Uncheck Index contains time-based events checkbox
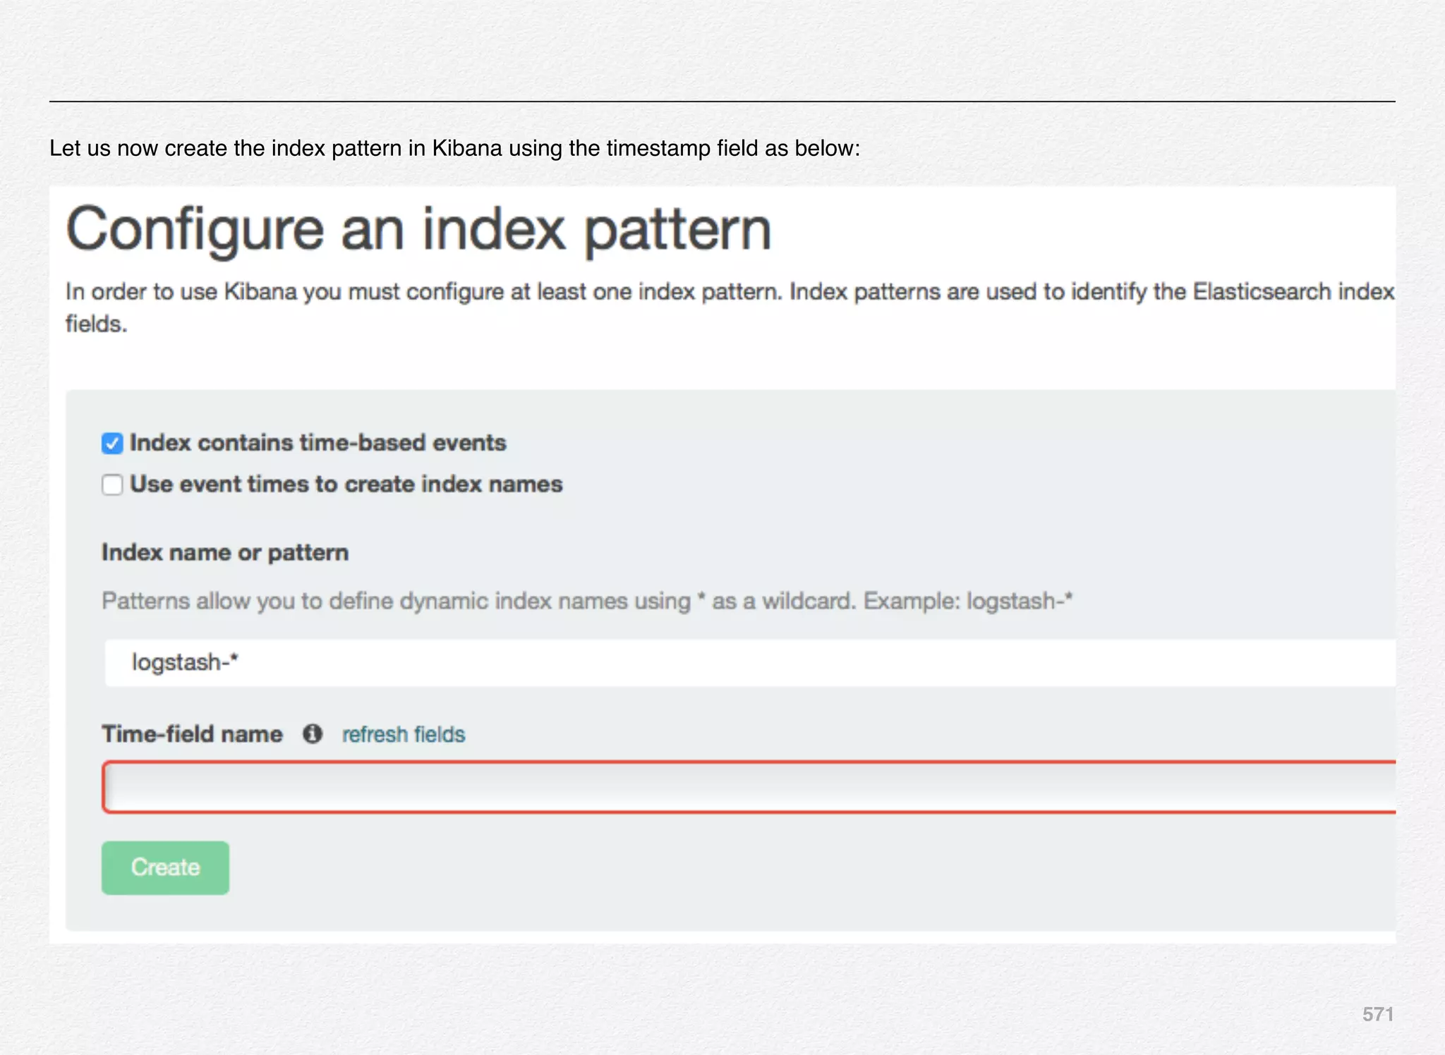1445x1055 pixels. pyautogui.click(x=112, y=444)
